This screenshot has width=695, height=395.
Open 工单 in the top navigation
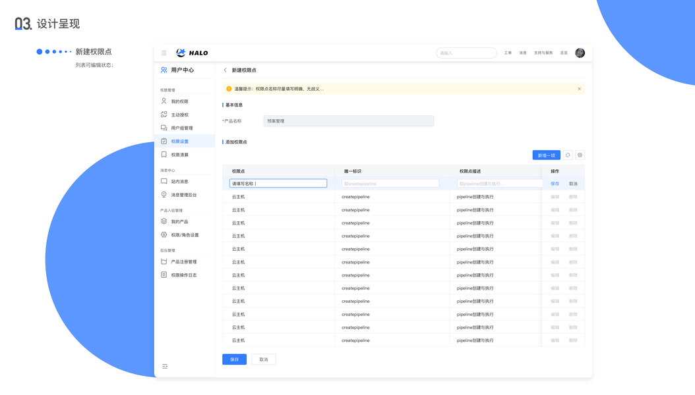point(508,53)
